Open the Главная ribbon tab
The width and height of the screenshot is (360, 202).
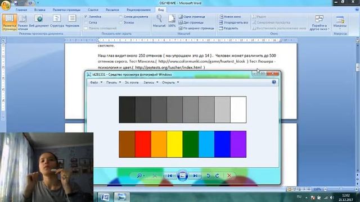pyautogui.click(x=21, y=10)
